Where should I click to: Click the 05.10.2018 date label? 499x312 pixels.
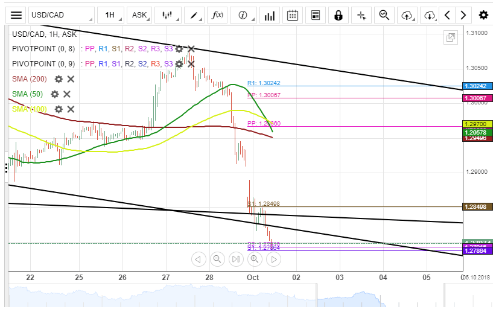click(477, 277)
